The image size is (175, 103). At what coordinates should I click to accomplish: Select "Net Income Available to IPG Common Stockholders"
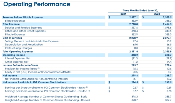click(34, 83)
